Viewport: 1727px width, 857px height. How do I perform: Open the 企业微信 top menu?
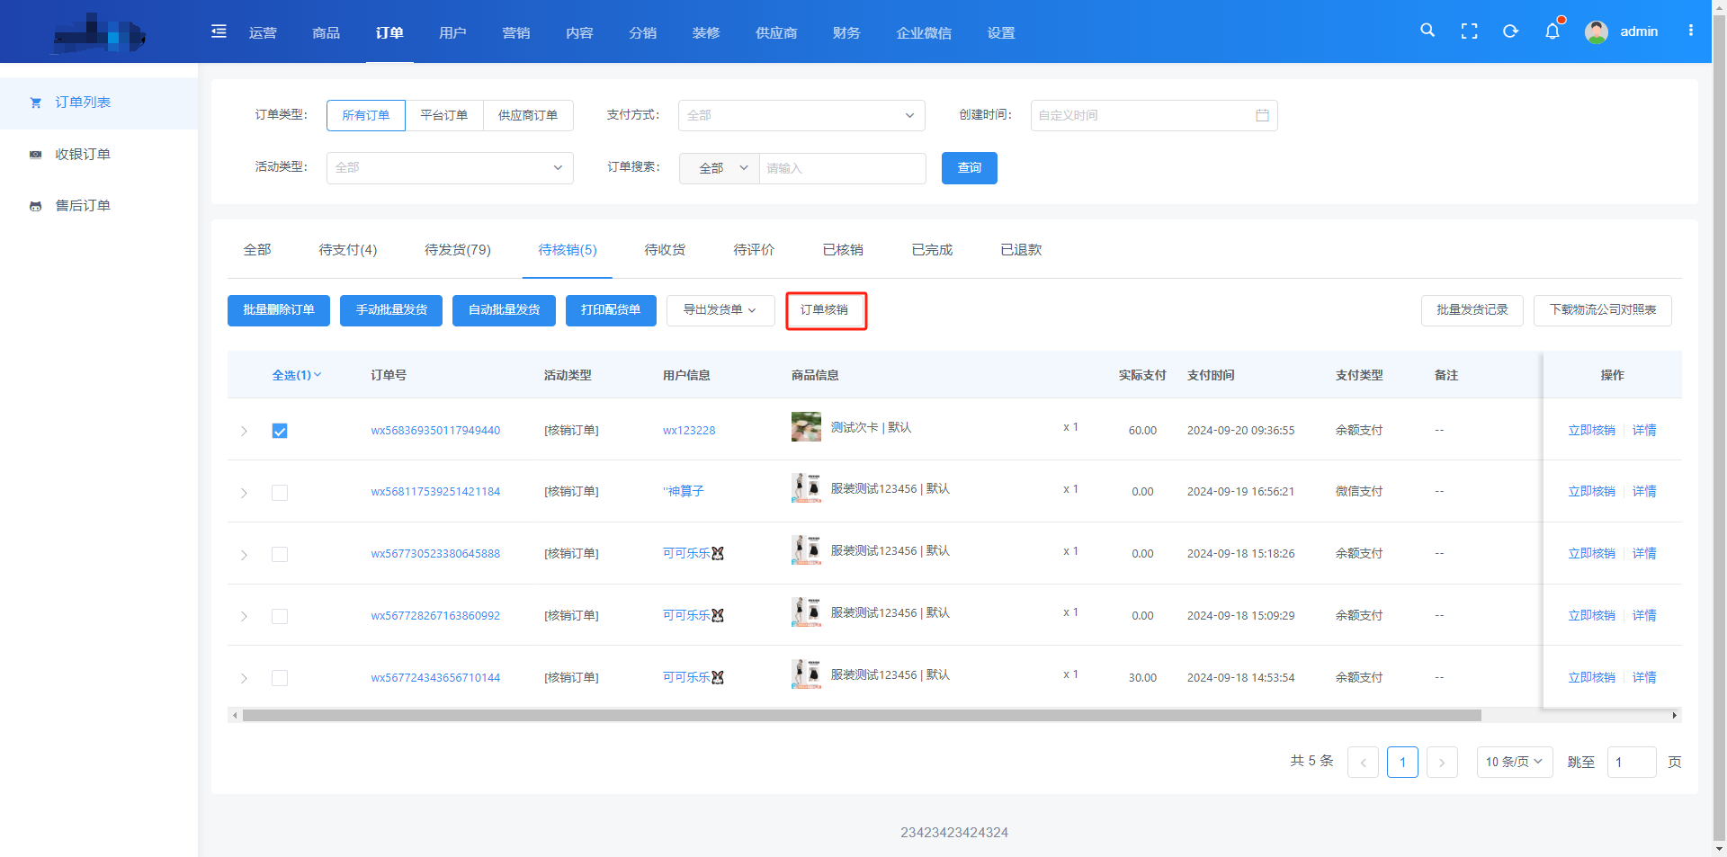(924, 32)
